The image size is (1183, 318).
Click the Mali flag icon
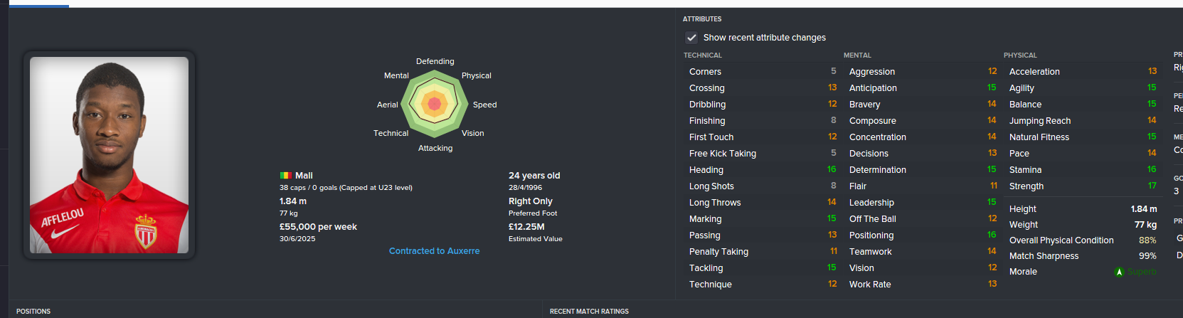(285, 176)
